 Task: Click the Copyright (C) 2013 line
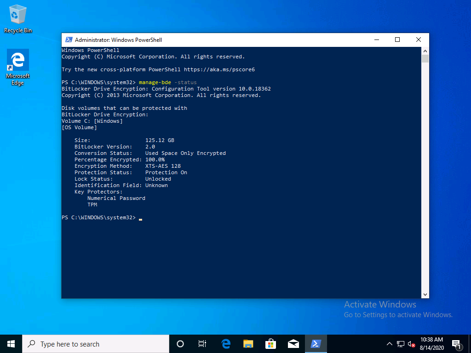click(x=161, y=95)
